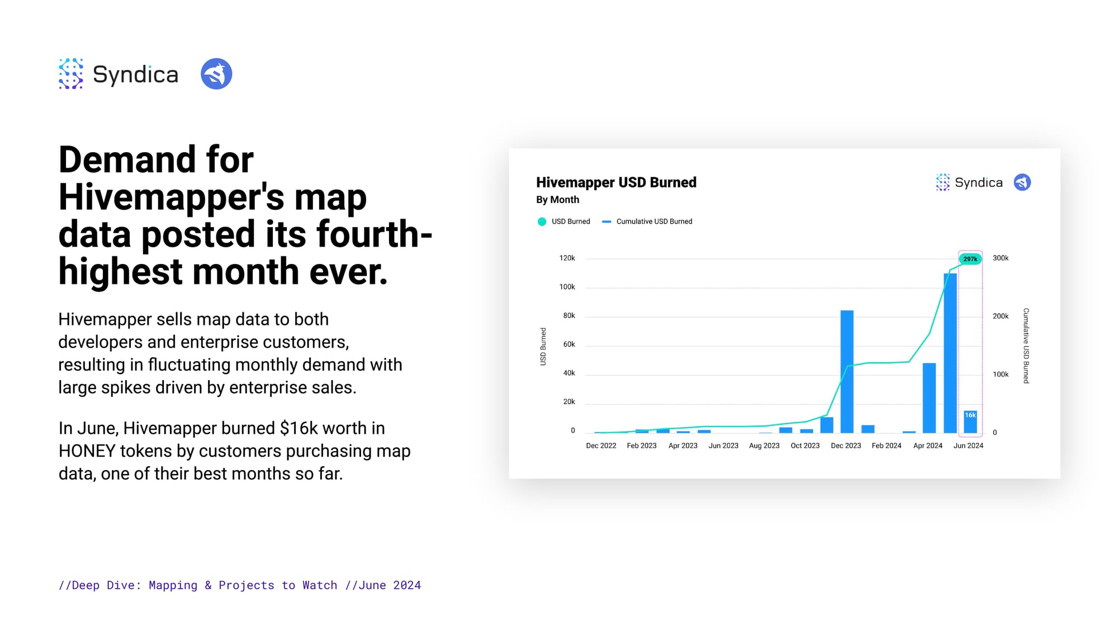Image resolution: width=1118 pixels, height=629 pixels.
Task: Select the Apr 2024 bar
Action: (929, 398)
